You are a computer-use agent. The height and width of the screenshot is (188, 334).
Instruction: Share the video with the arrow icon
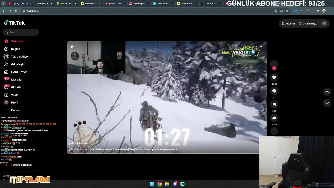coord(274,118)
